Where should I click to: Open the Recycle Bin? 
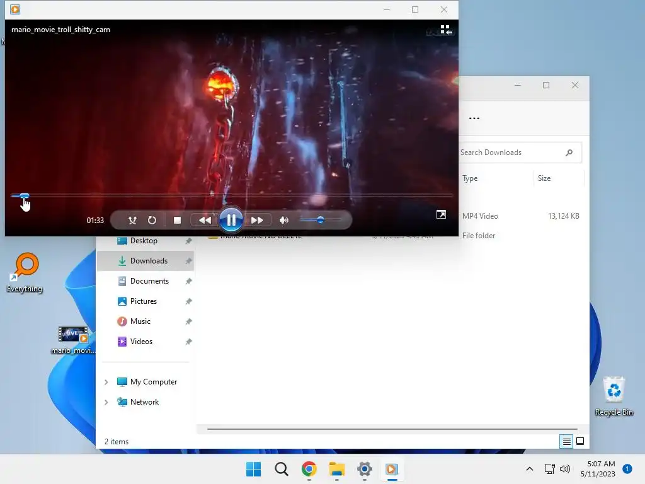(614, 396)
